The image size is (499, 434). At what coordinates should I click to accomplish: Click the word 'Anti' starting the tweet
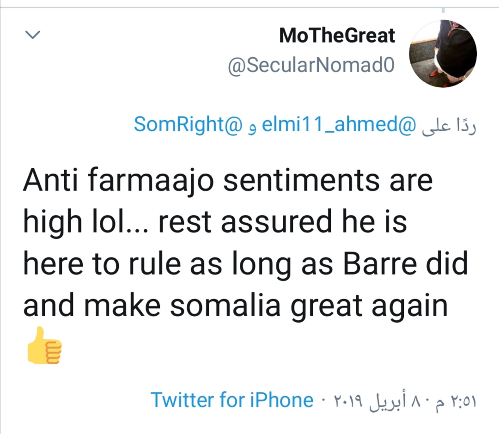pos(49,181)
